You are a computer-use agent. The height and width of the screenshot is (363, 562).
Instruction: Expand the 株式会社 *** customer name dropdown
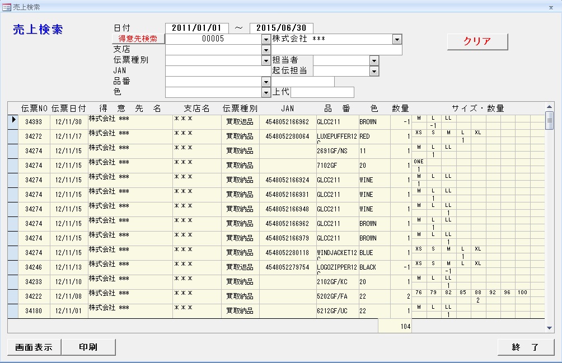pos(397,39)
